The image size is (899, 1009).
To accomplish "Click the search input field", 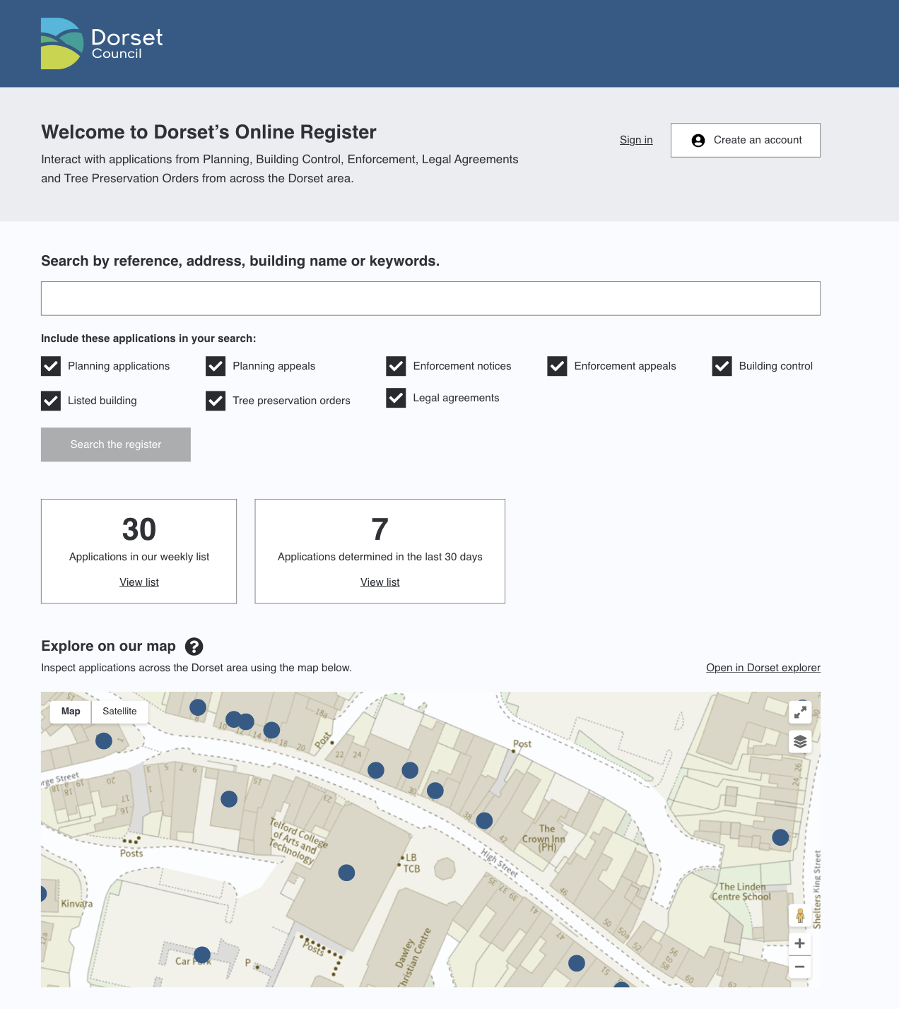I will click(x=430, y=297).
